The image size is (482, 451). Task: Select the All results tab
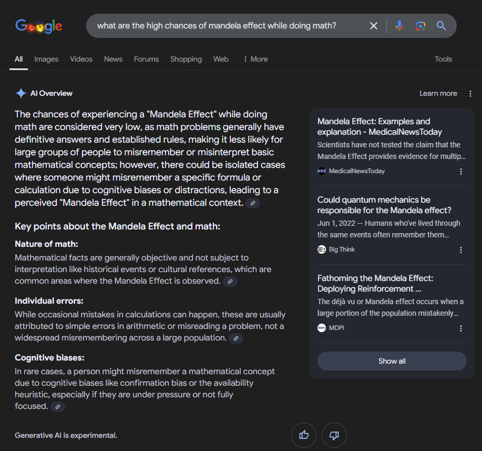click(19, 59)
